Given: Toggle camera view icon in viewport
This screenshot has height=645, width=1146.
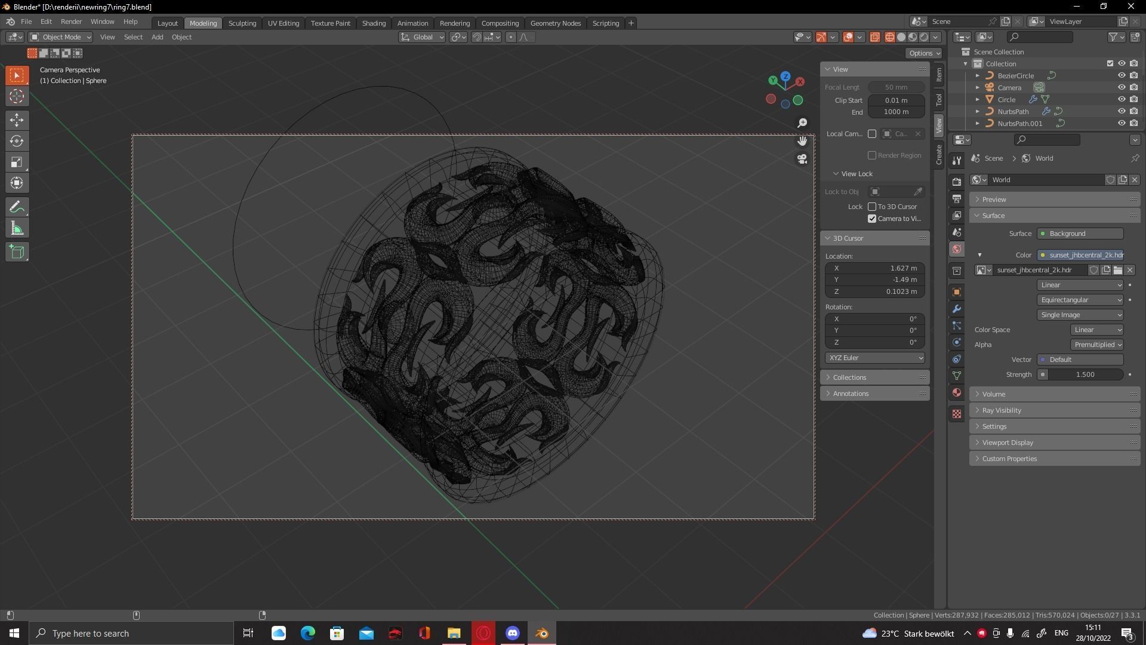Looking at the screenshot, I should [802, 159].
